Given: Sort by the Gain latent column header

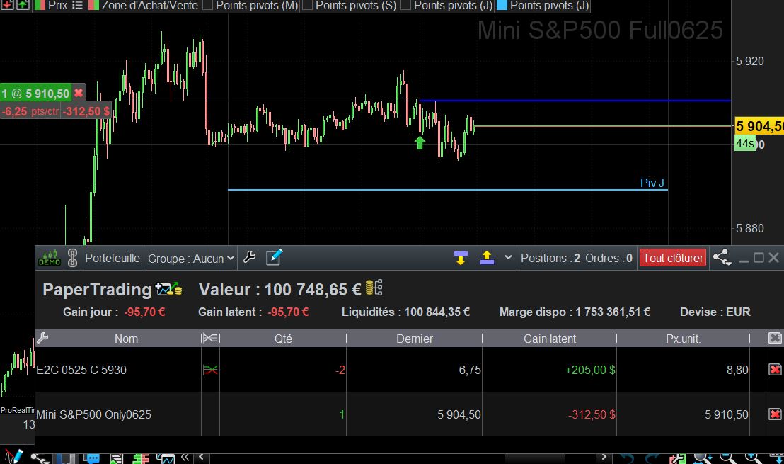Looking at the screenshot, I should (x=550, y=339).
